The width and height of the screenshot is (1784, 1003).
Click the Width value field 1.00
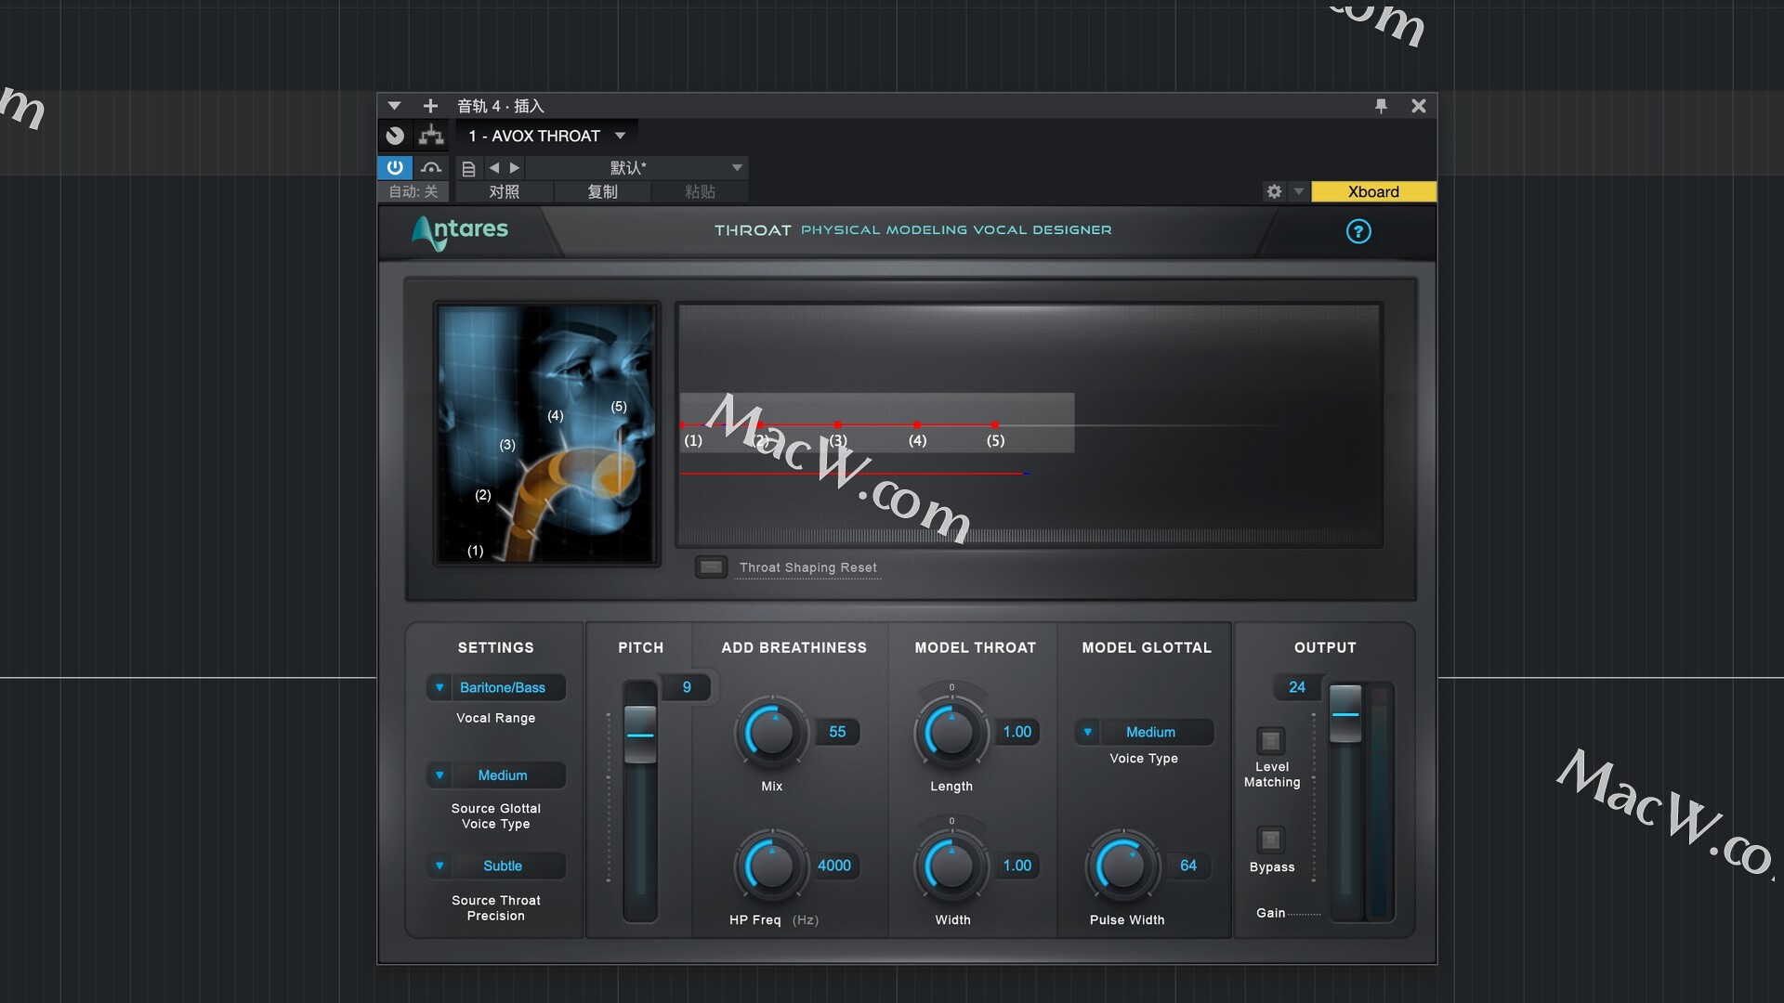[1017, 866]
